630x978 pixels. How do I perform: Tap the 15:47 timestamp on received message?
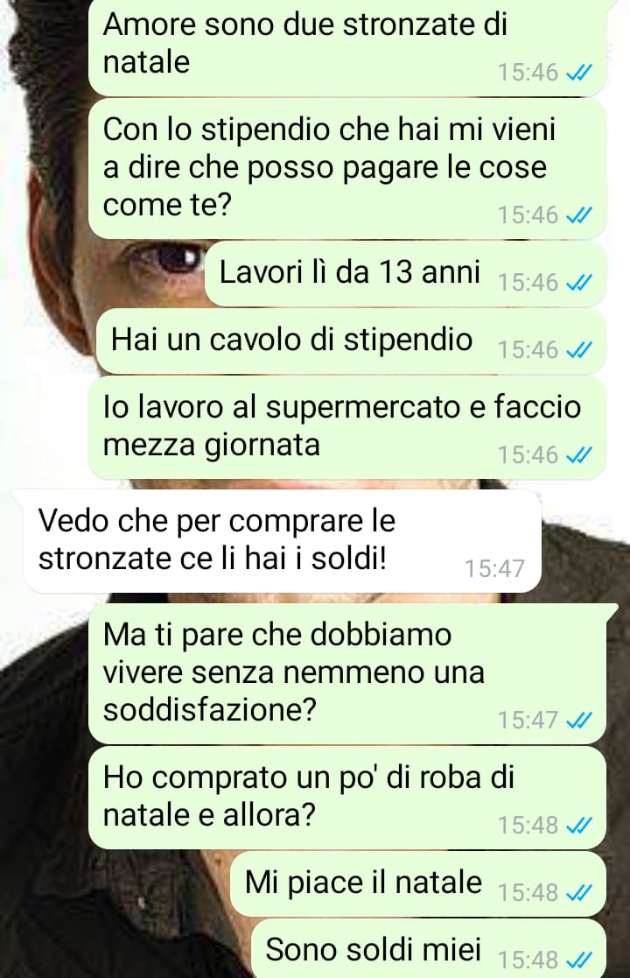coord(494,568)
